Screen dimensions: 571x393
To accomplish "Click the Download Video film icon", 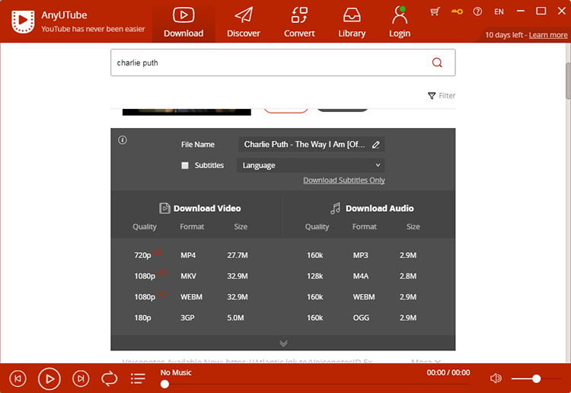I will click(x=164, y=209).
